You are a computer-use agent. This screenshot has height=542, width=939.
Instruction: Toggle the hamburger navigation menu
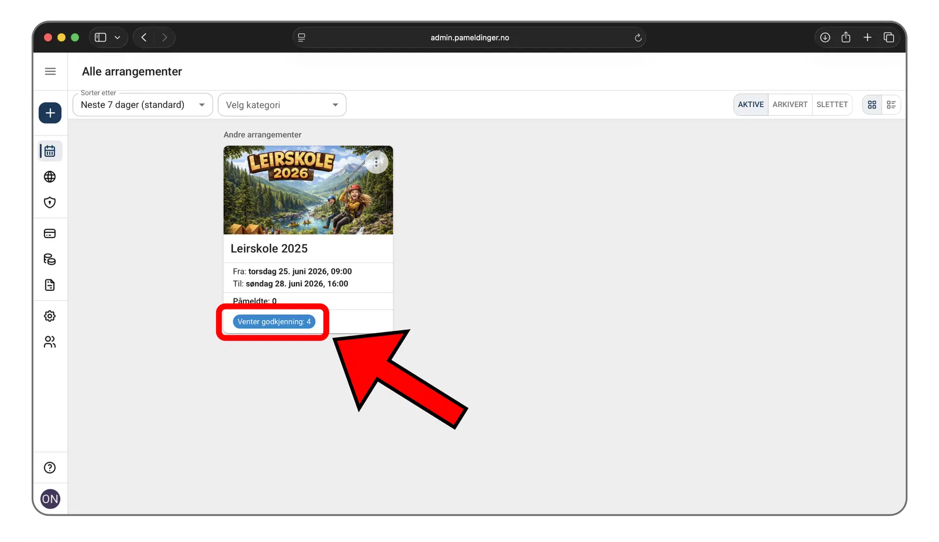click(x=50, y=71)
